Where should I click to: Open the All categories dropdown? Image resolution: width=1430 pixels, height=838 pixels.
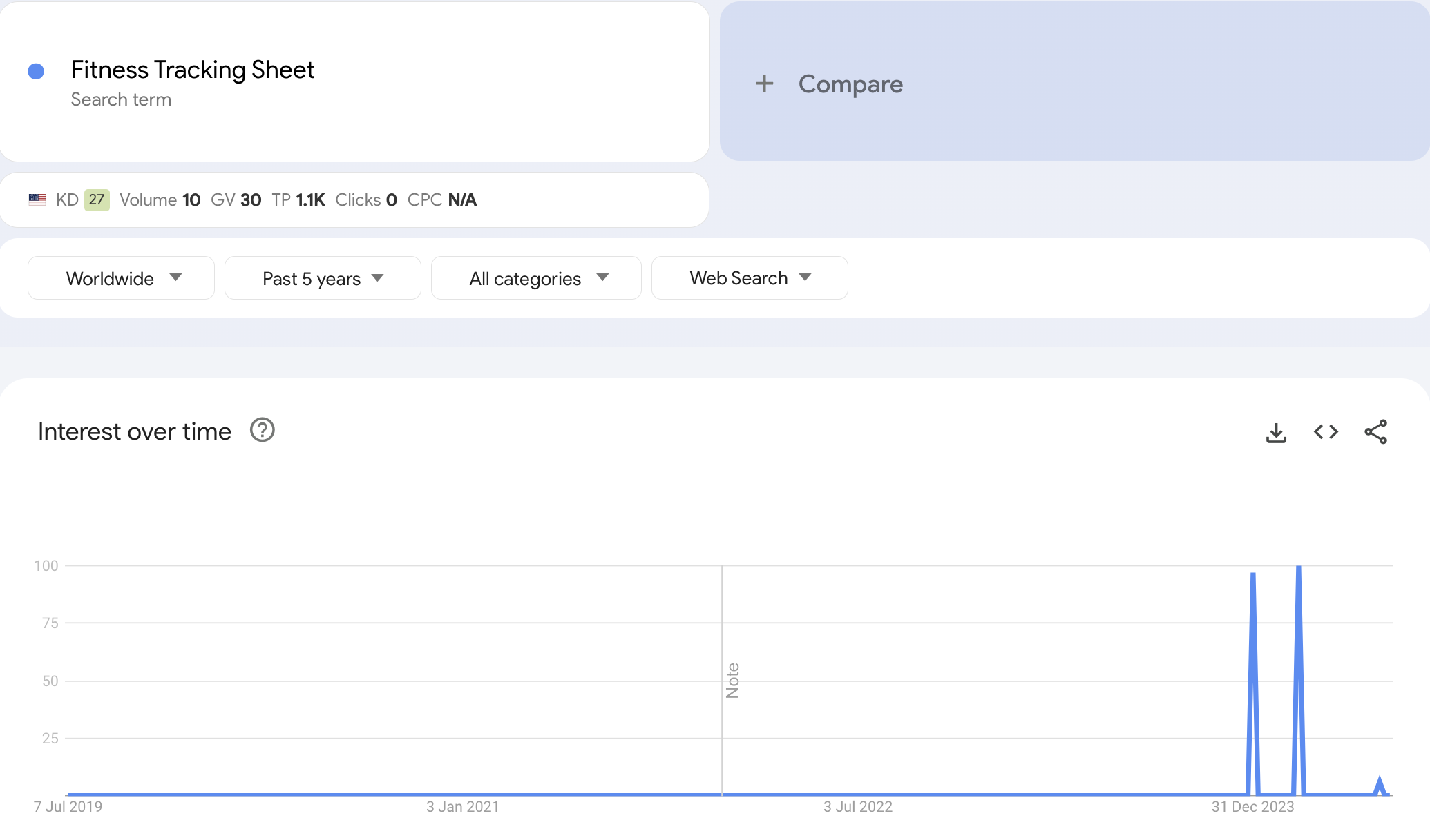[536, 278]
